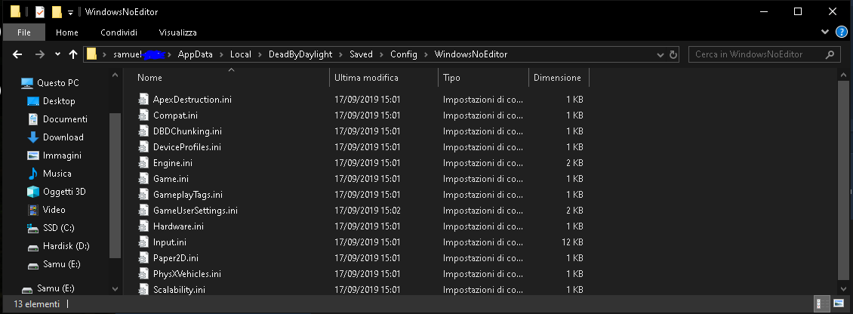Viewport: 853px width, 314px height.
Task: Expand the address bar history dropdown
Action: [659, 54]
